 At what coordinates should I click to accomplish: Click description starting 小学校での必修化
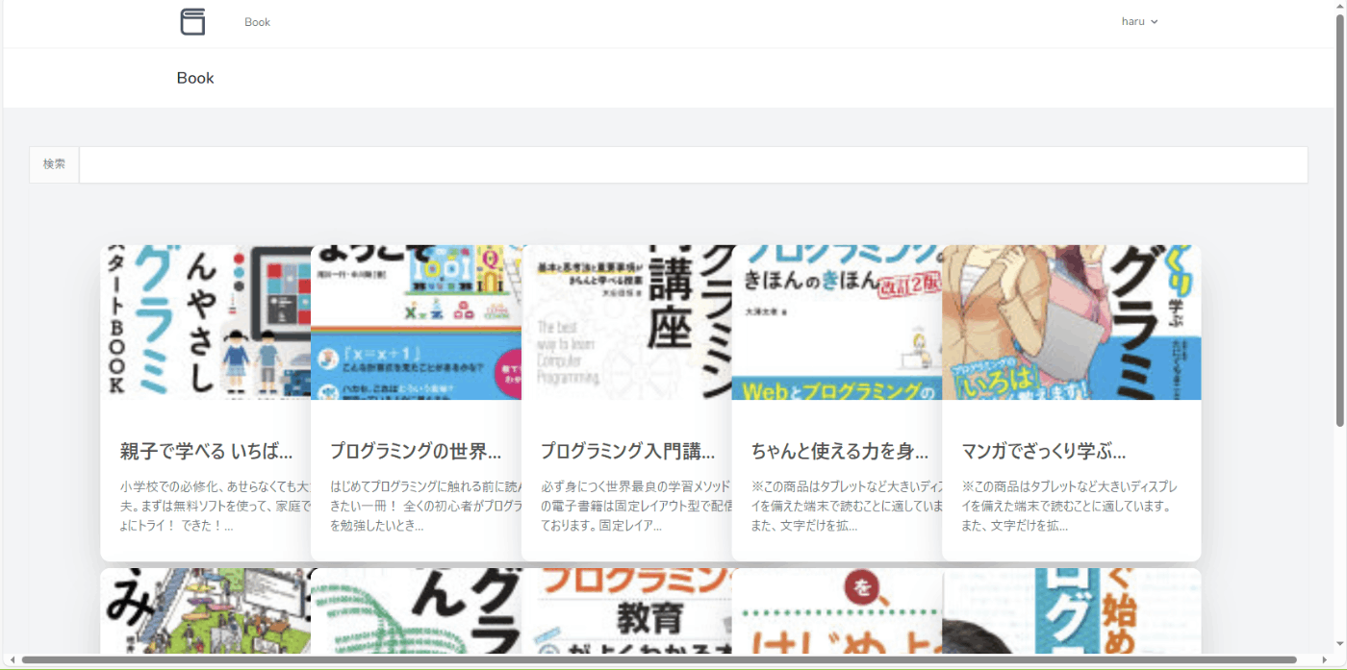pos(216,506)
